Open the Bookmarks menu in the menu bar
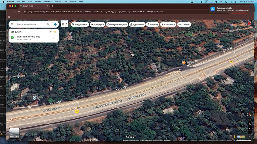Viewport: 257px width, 144px height. 48,1
